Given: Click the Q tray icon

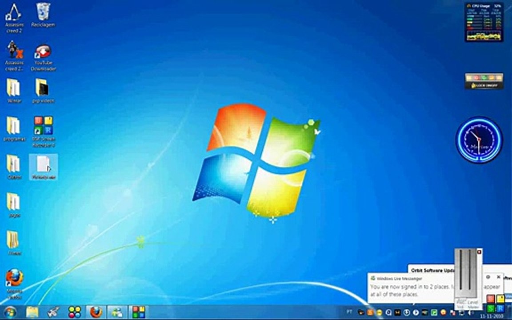Looking at the screenshot, I should (x=388, y=312).
